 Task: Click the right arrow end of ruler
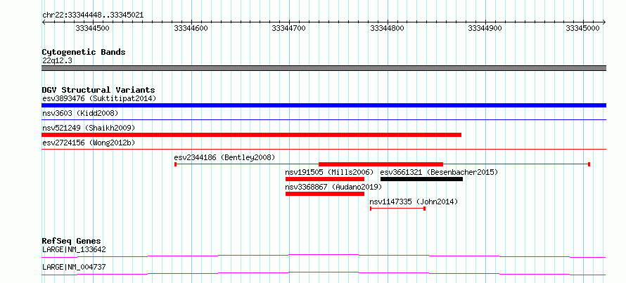(x=604, y=22)
